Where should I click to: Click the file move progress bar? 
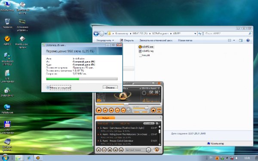tap(82, 79)
